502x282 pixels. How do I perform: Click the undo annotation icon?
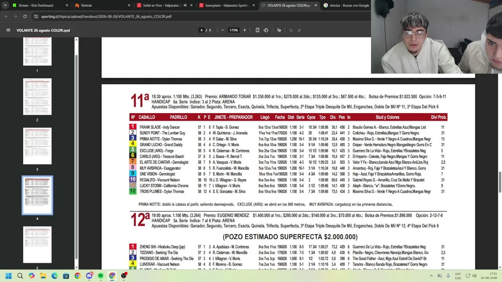(x=291, y=30)
